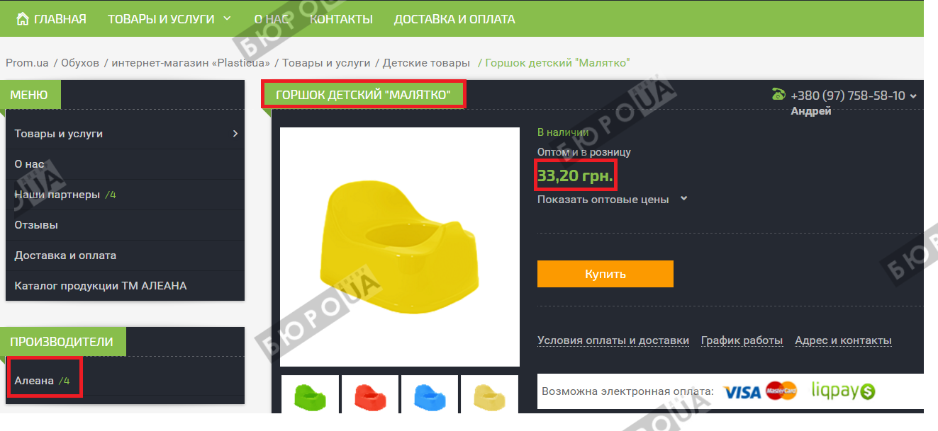Expand phone number list chevron

(913, 96)
